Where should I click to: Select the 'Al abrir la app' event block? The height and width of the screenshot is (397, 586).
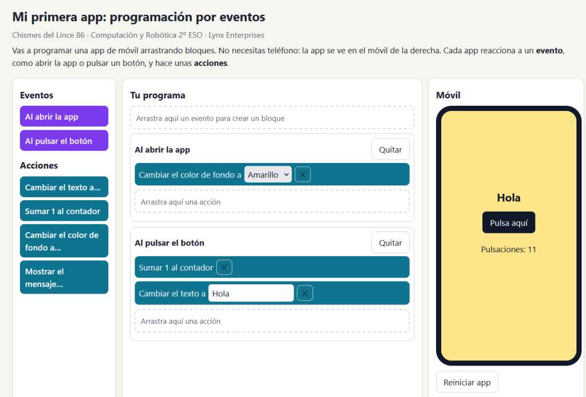[x=64, y=117]
